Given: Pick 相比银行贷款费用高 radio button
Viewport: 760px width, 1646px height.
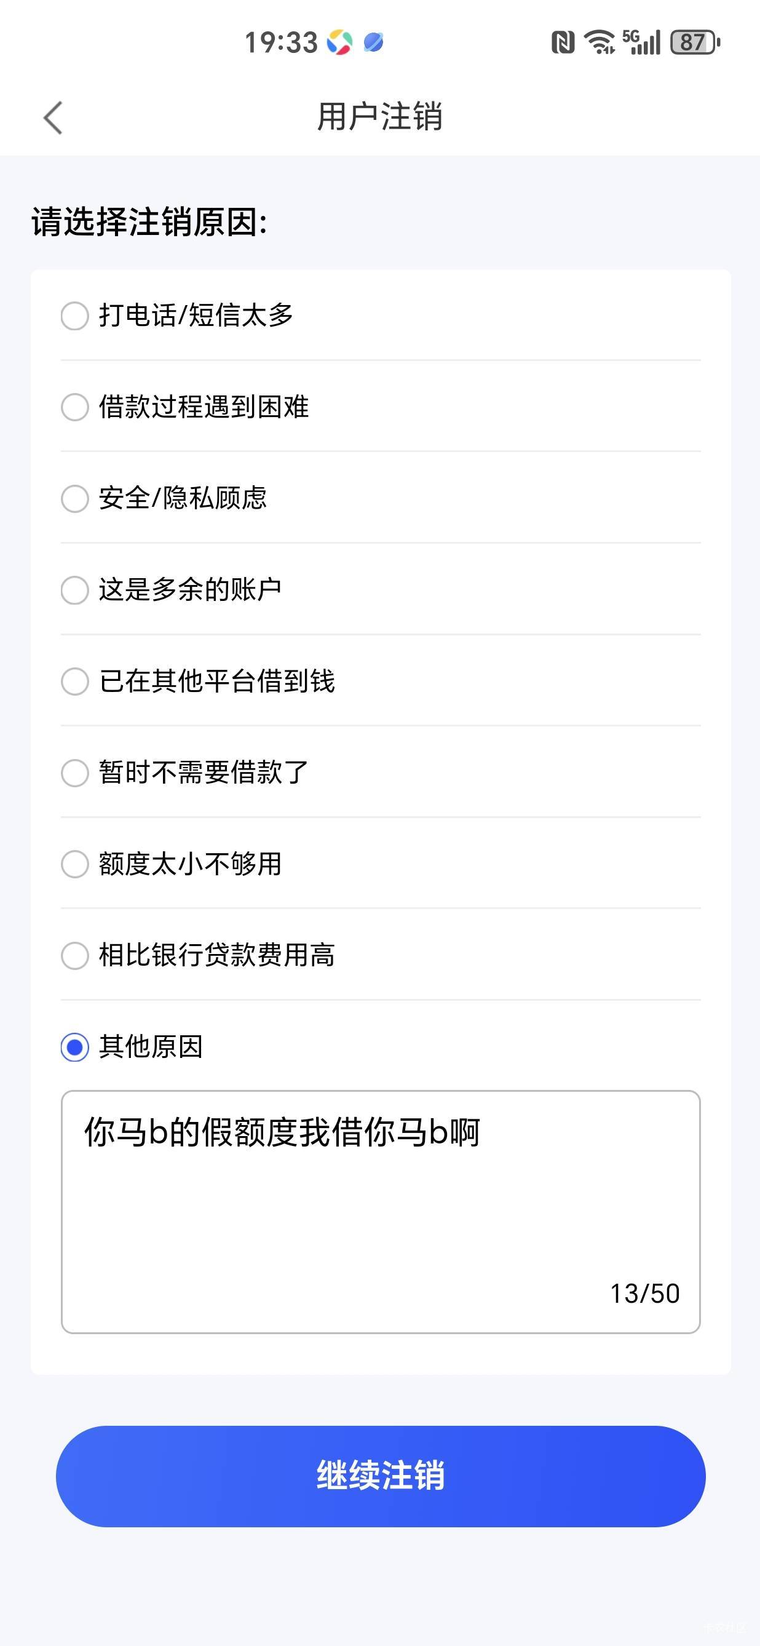Looking at the screenshot, I should [x=75, y=955].
